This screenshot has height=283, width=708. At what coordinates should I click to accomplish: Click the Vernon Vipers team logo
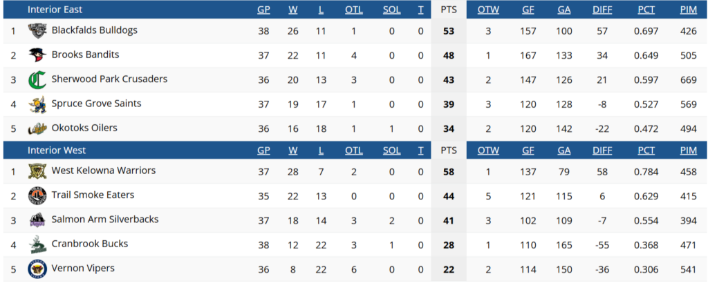(x=37, y=269)
